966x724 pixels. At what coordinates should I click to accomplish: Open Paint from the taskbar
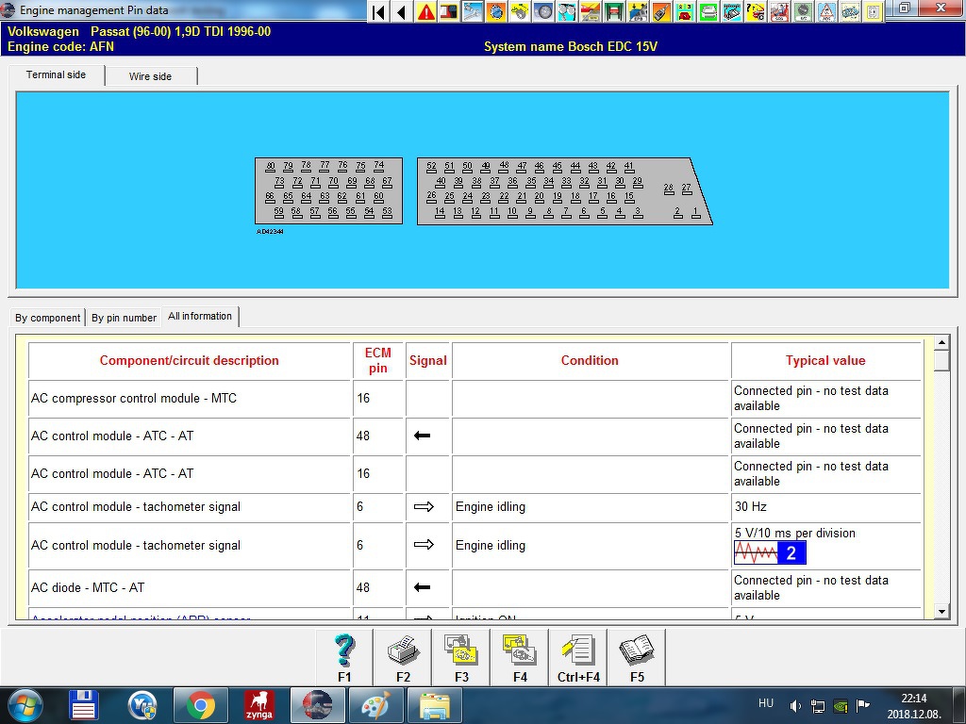[375, 705]
